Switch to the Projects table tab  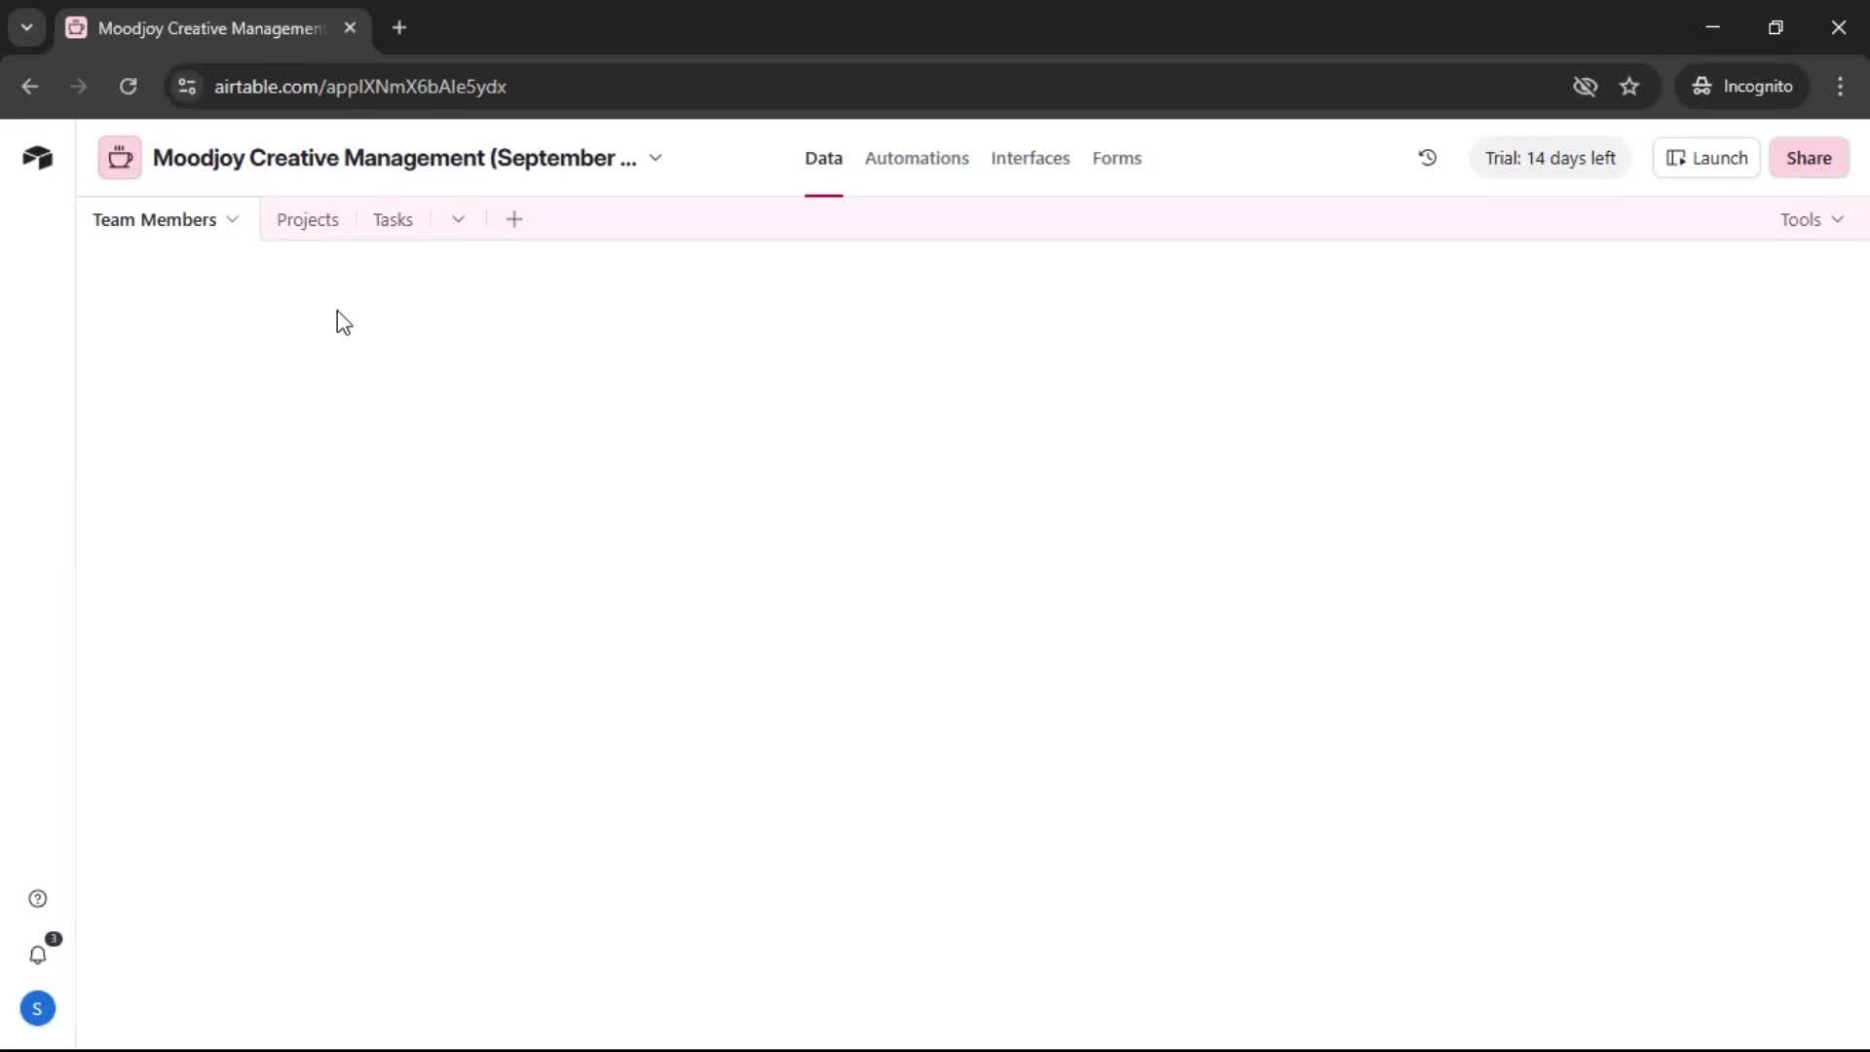point(308,220)
